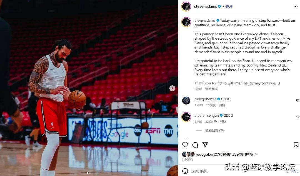Open stevenadams username in caption

[x=205, y=21]
